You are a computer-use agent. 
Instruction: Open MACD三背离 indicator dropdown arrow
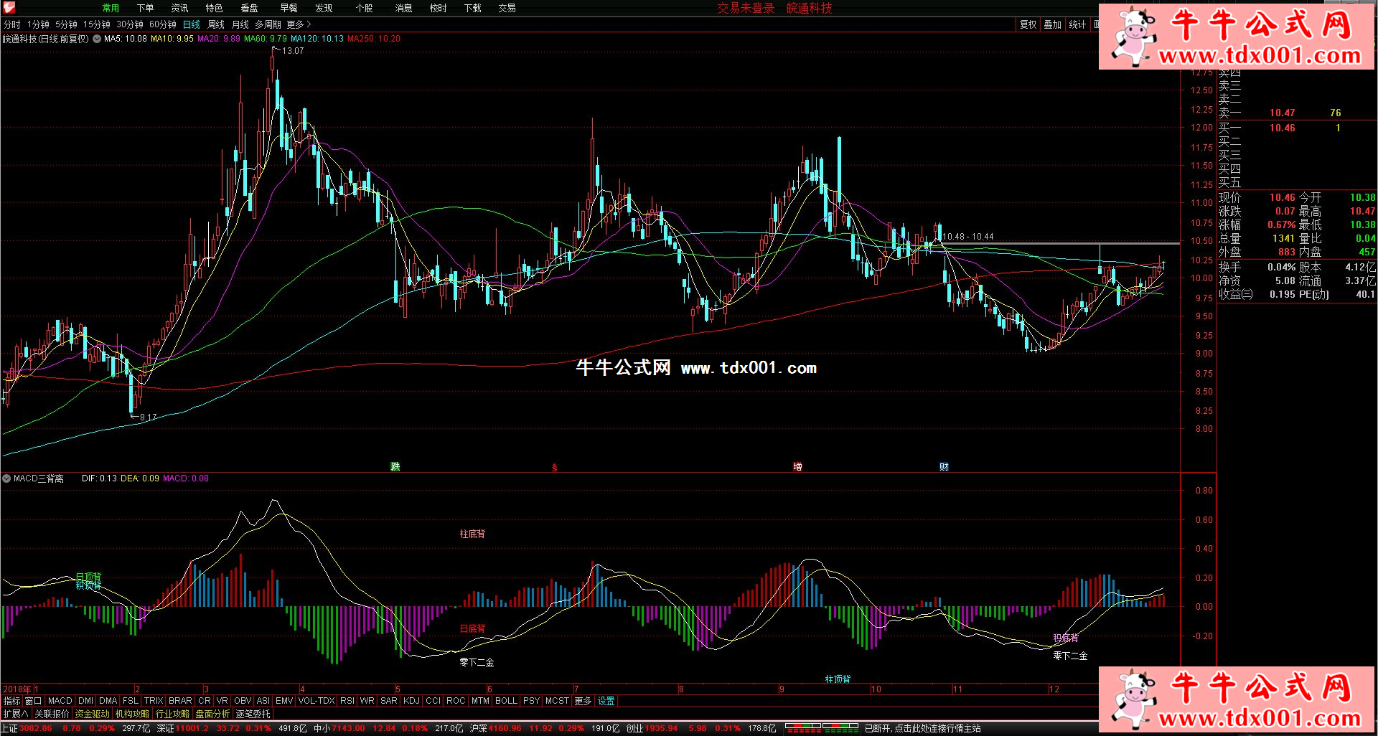6,478
